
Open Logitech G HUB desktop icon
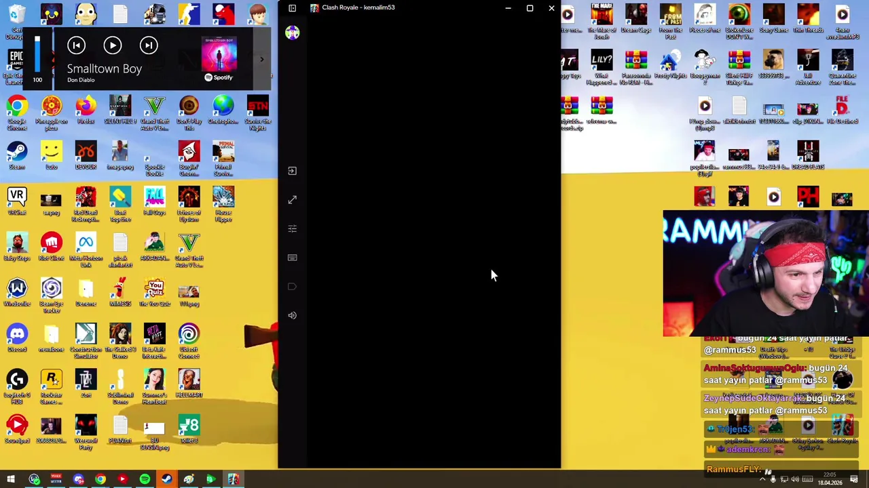[17, 386]
